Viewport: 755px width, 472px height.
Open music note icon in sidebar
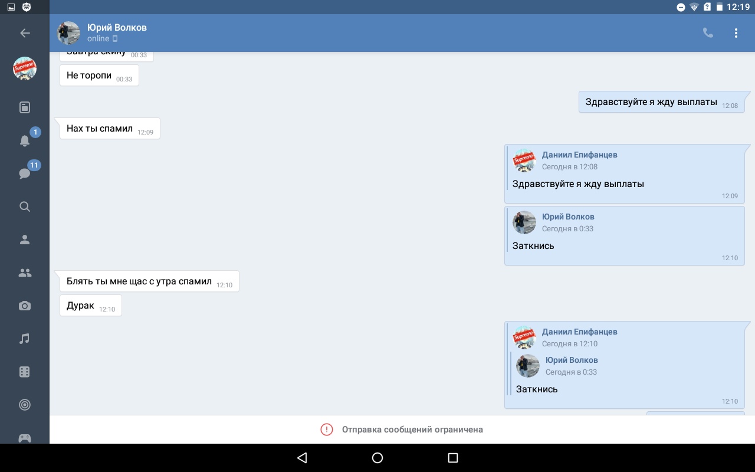(x=25, y=339)
